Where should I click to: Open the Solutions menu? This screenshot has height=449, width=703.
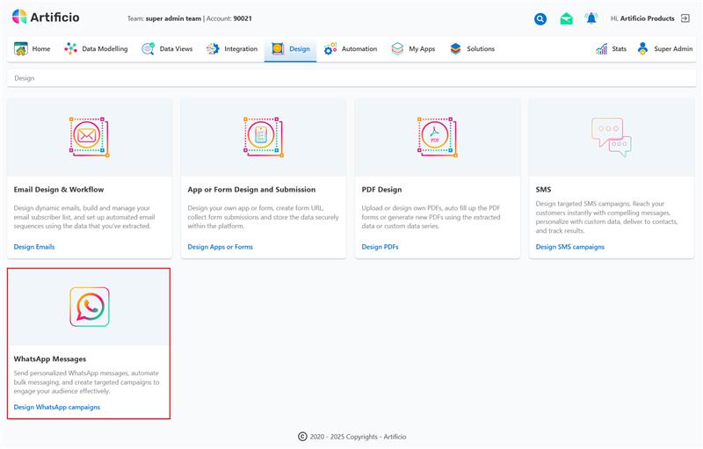click(x=481, y=49)
